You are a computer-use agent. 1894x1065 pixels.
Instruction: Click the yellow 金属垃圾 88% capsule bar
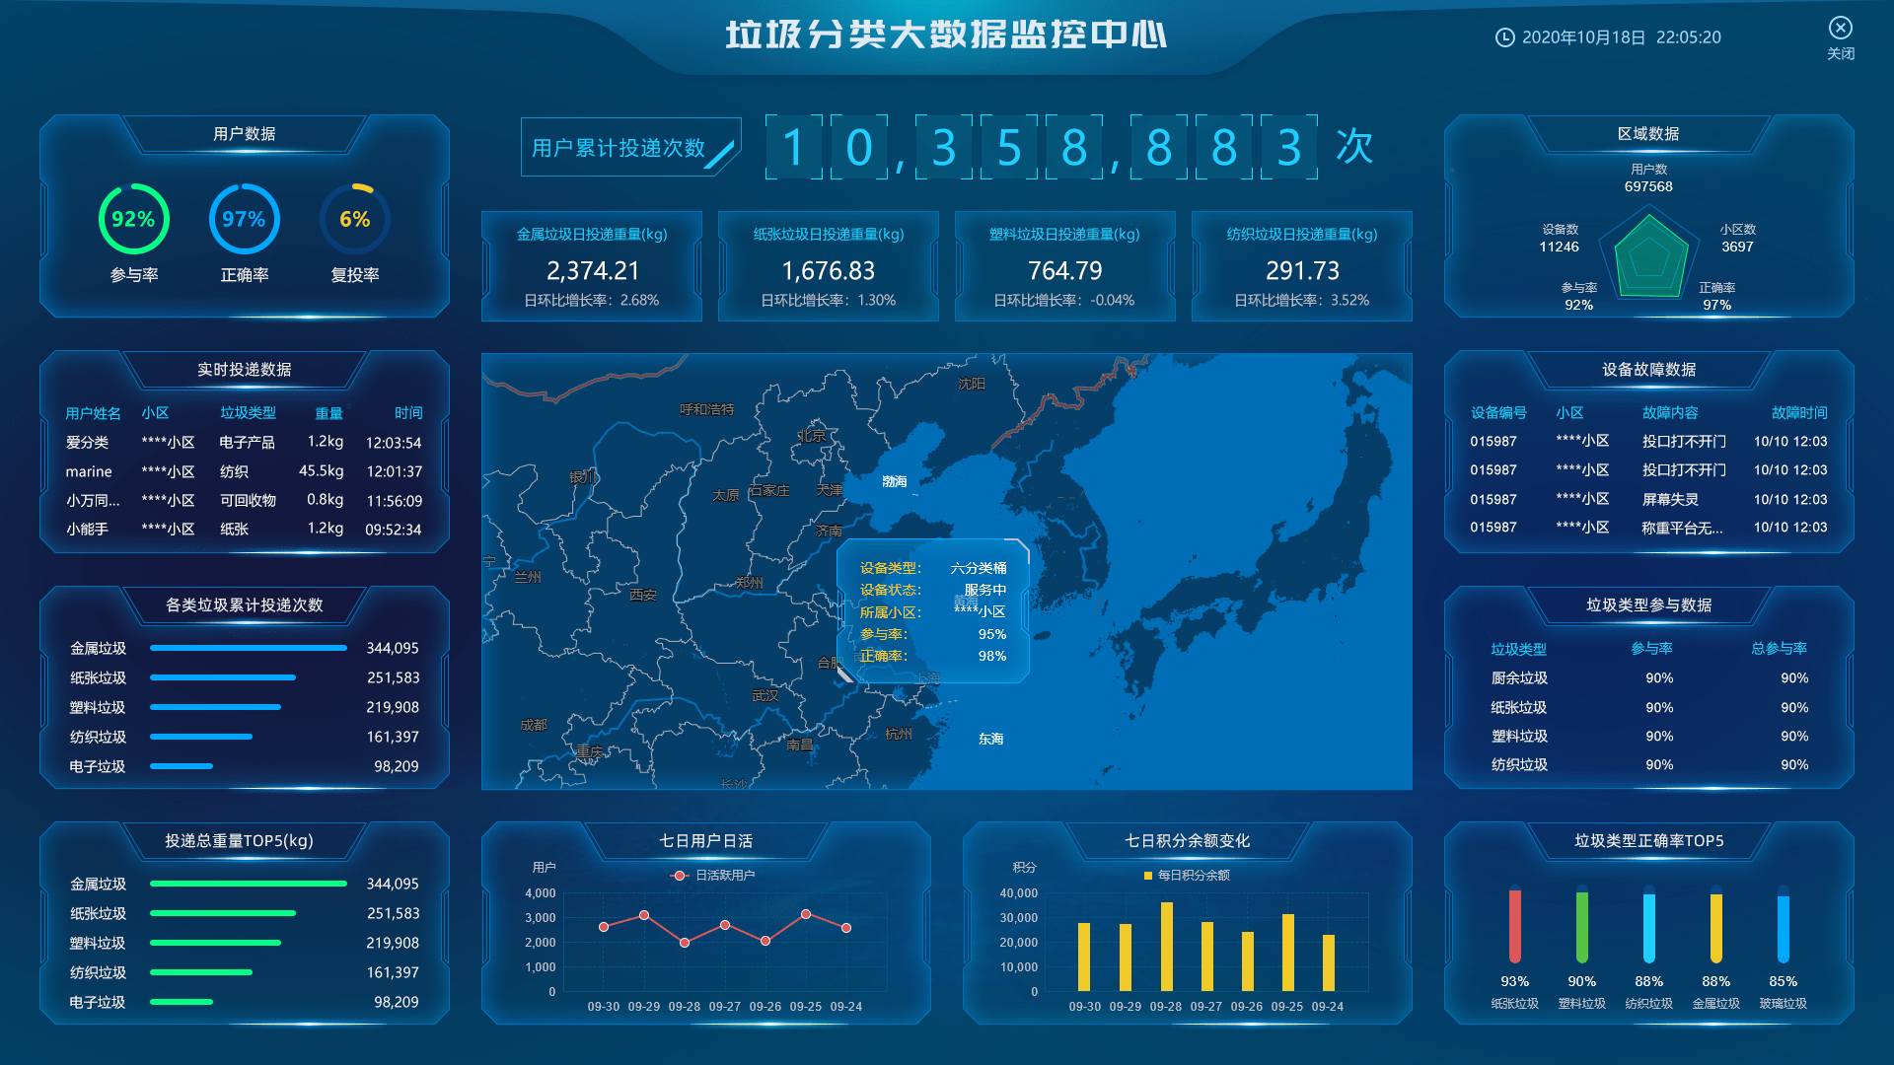(1716, 925)
